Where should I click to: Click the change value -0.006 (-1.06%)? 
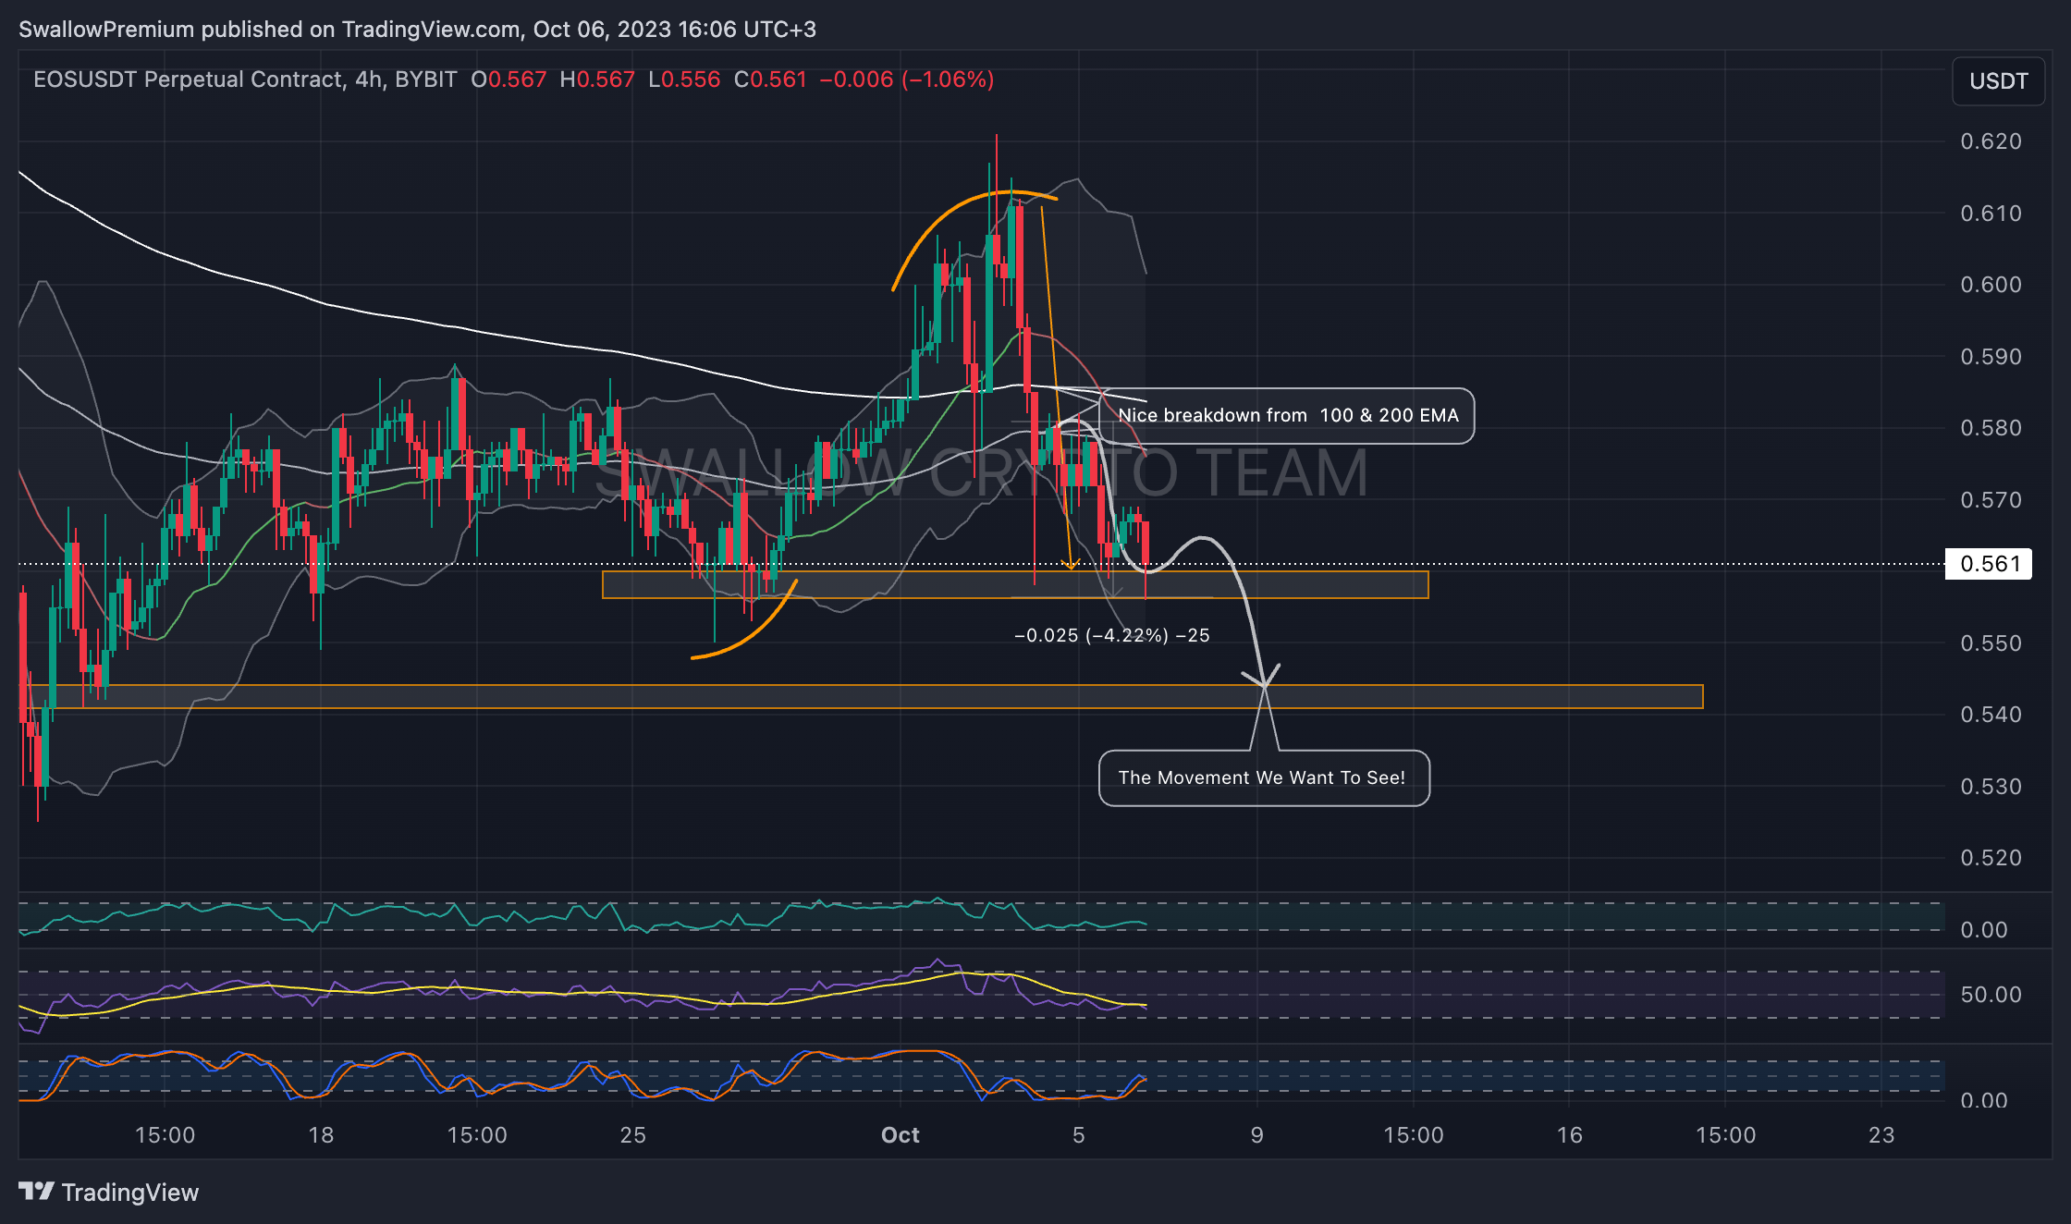coord(907,80)
